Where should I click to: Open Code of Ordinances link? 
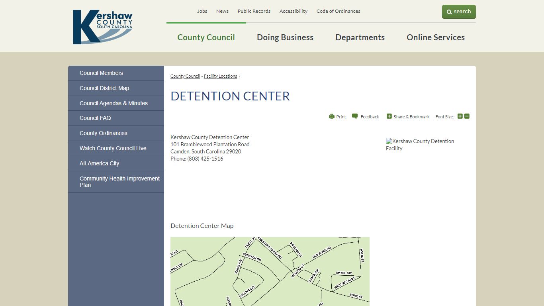[339, 11]
